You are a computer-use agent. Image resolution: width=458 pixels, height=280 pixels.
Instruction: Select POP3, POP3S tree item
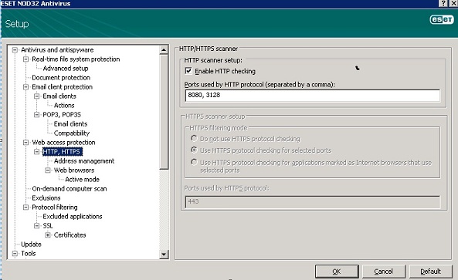point(62,115)
